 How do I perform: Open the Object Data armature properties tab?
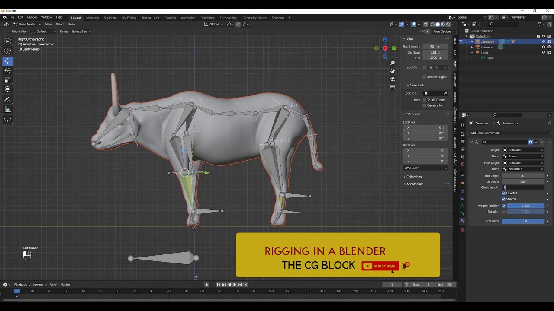(462, 206)
